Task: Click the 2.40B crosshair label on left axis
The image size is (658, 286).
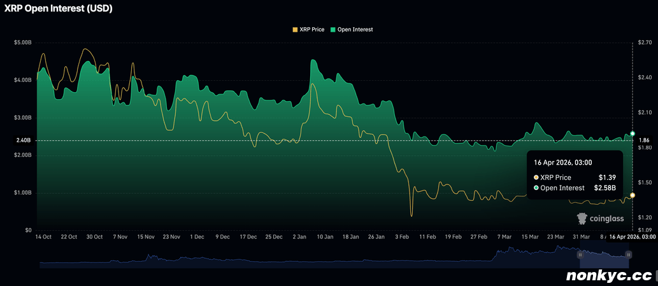Action: [x=24, y=140]
